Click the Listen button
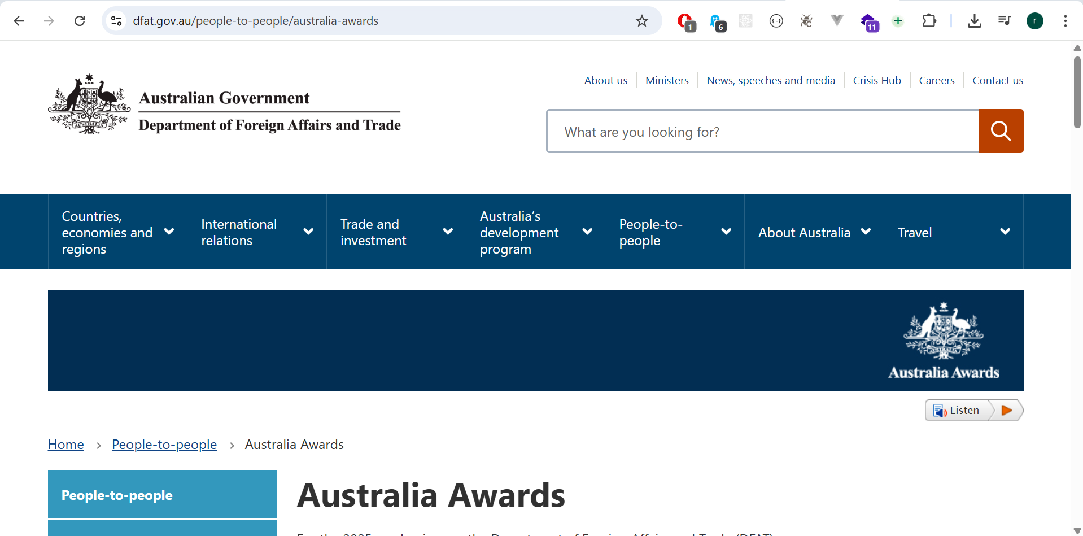Screen dimensions: 1083x536 (959, 411)
